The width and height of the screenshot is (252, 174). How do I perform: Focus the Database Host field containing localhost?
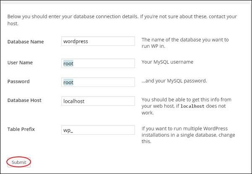[x=98, y=101]
